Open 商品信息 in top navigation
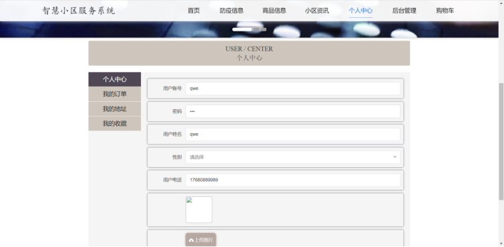The image size is (504, 247). (274, 11)
